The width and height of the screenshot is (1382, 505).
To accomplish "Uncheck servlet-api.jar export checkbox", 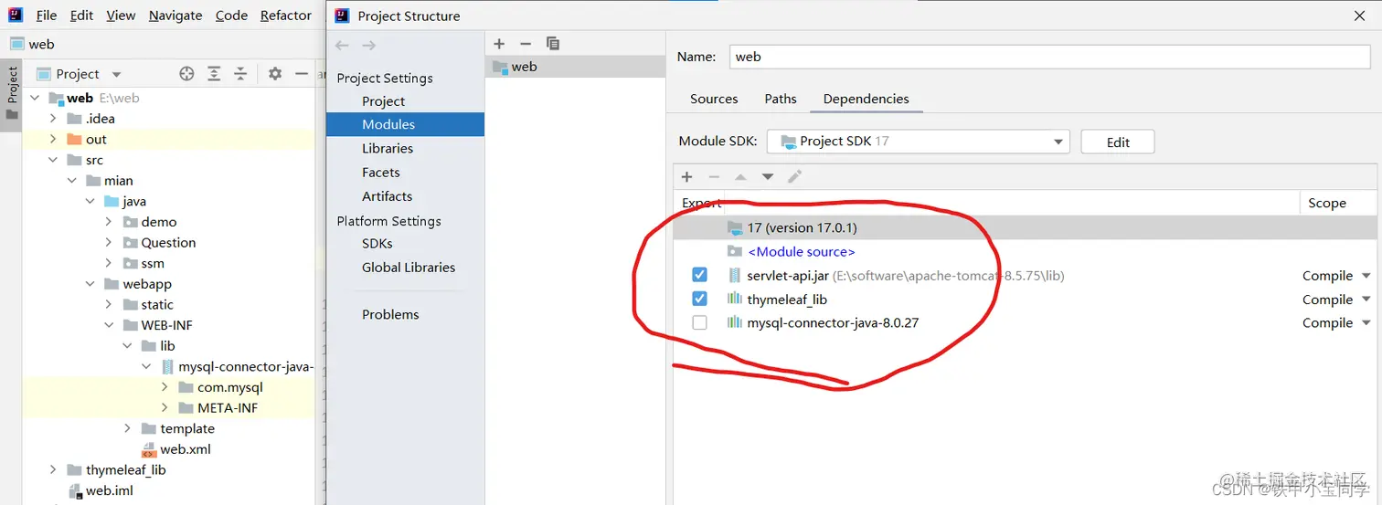I will click(x=699, y=275).
